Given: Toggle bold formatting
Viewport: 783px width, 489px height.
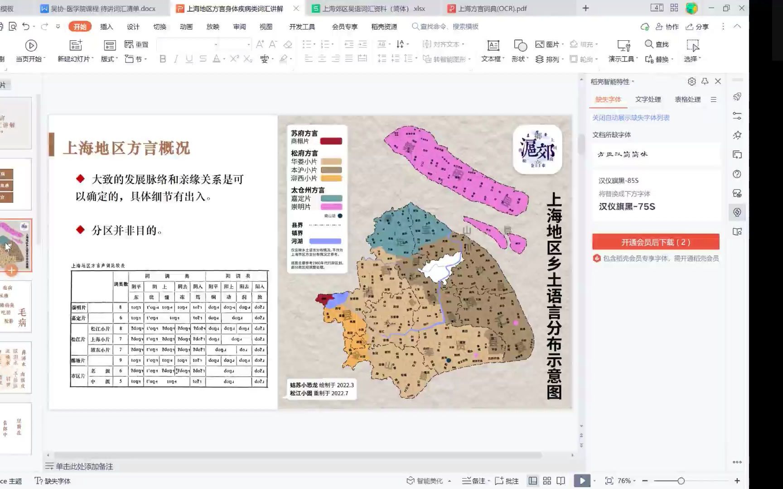Looking at the screenshot, I should coord(163,59).
